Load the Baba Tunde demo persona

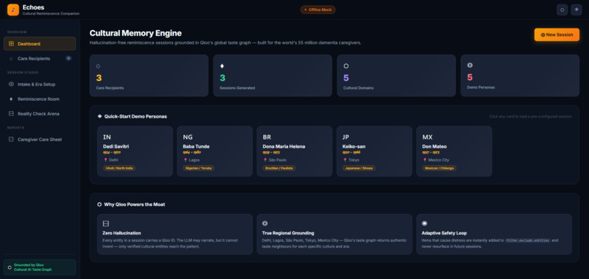click(x=215, y=151)
